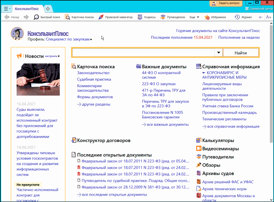
Task: Open КОРОНАВИРУС И АНТИКРИЗИСНЫЕ МЕРЫ link
Action: click(x=224, y=75)
